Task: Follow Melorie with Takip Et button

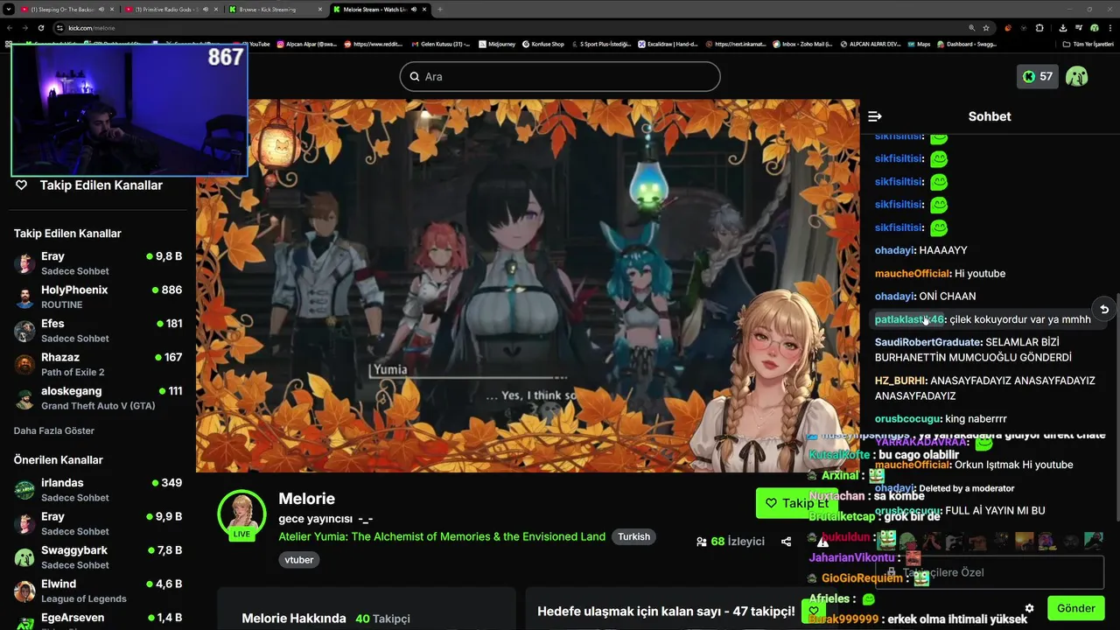Action: point(796,503)
